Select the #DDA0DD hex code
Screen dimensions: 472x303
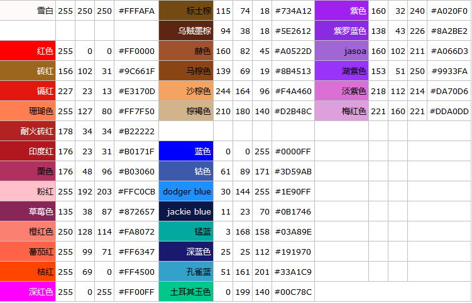click(x=449, y=112)
